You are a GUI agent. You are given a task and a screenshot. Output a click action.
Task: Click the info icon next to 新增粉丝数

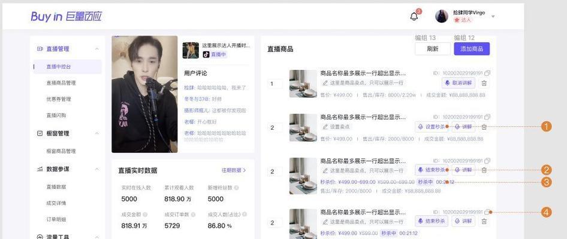coord(236,188)
